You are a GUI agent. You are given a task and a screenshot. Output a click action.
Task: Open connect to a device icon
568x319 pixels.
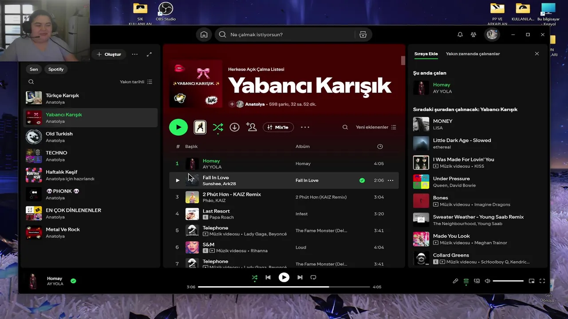click(477, 281)
